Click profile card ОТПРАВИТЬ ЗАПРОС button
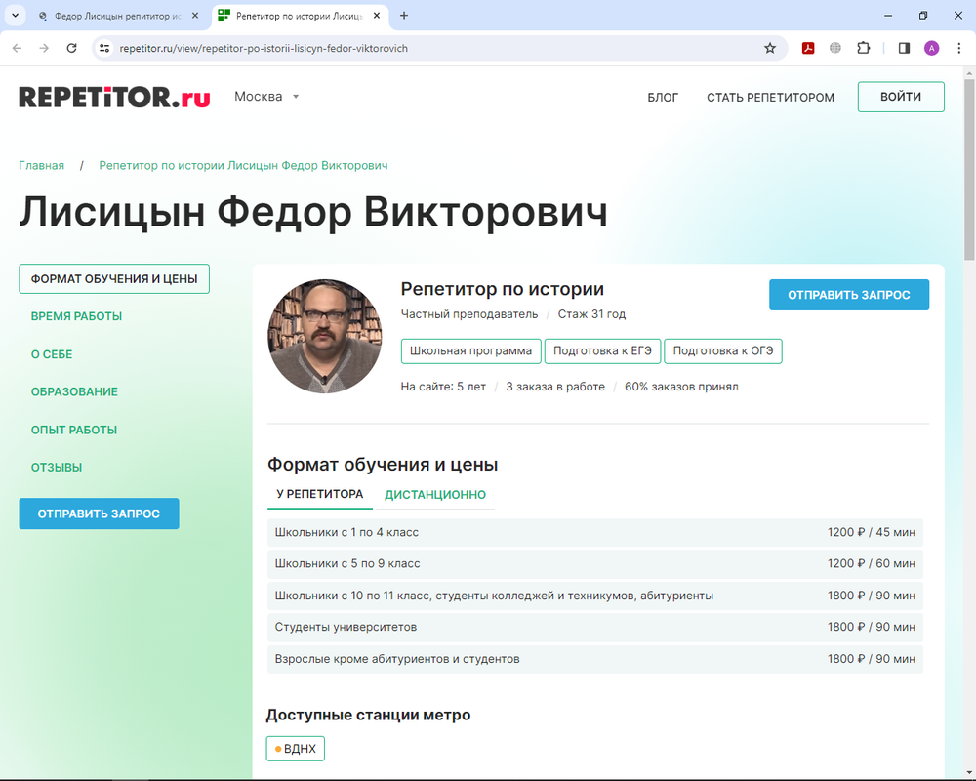This screenshot has height=781, width=976. (x=849, y=295)
